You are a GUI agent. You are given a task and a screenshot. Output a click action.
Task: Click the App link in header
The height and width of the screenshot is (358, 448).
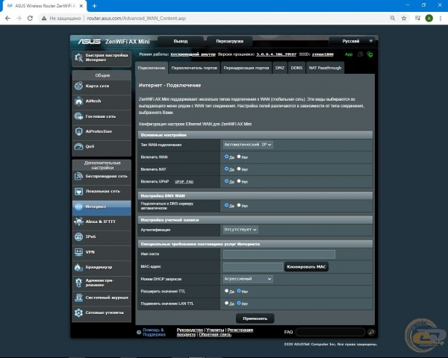pos(349,54)
